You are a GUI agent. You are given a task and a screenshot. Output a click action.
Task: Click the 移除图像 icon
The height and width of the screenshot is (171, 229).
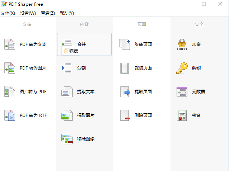coord(67,139)
